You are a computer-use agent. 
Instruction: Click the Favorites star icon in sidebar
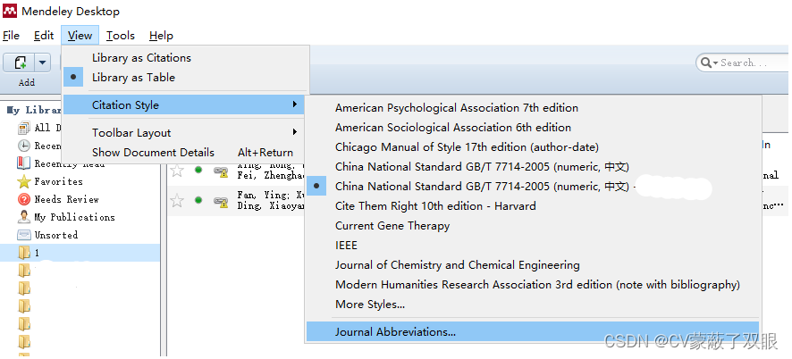tap(24, 182)
